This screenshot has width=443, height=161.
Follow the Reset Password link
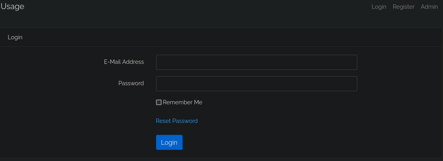point(177,121)
